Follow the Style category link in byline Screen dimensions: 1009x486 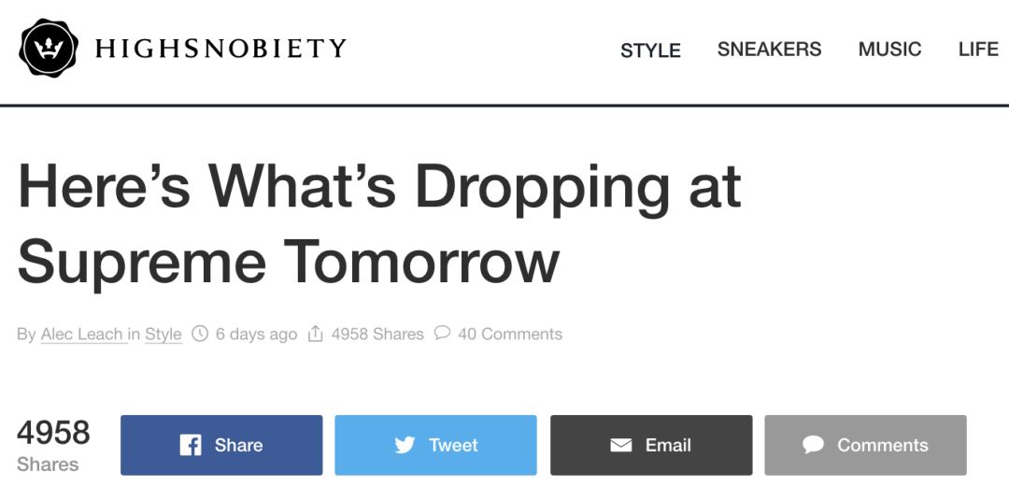[163, 334]
